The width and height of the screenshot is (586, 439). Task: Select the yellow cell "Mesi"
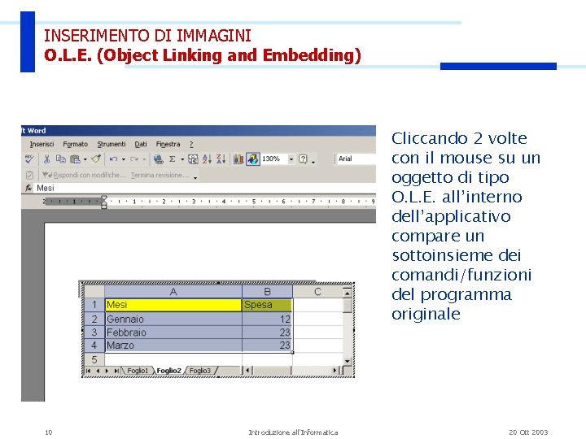pos(173,305)
